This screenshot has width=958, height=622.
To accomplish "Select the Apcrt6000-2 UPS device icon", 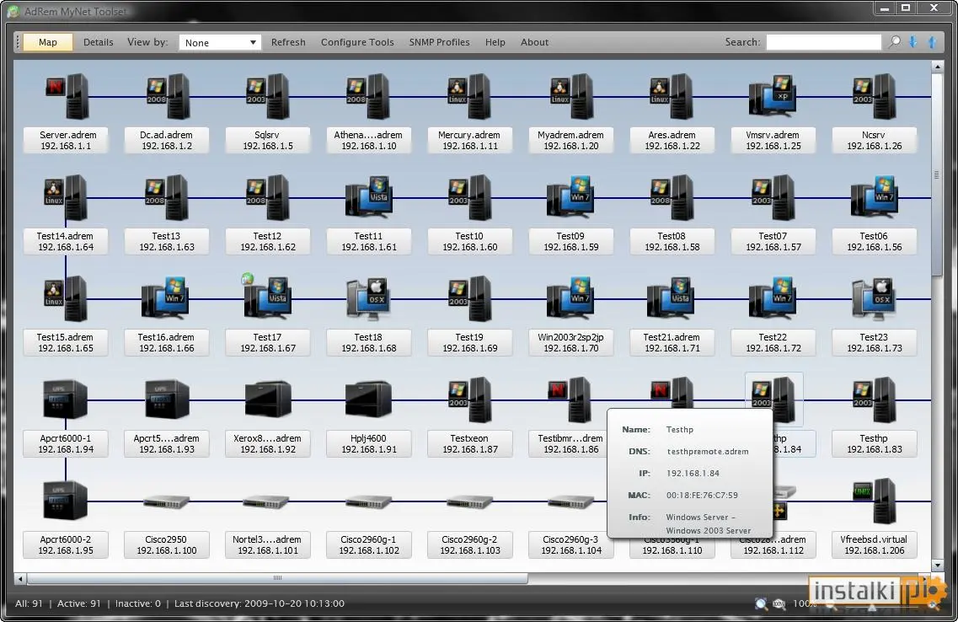I will click(66, 501).
